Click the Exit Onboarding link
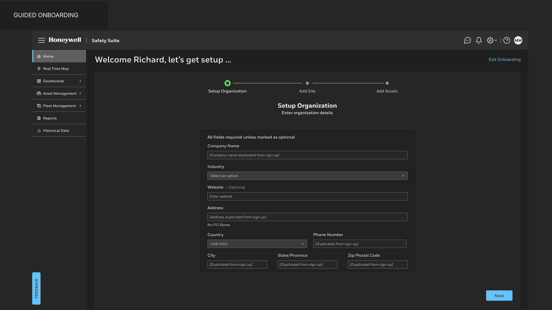552x310 pixels. 505,59
